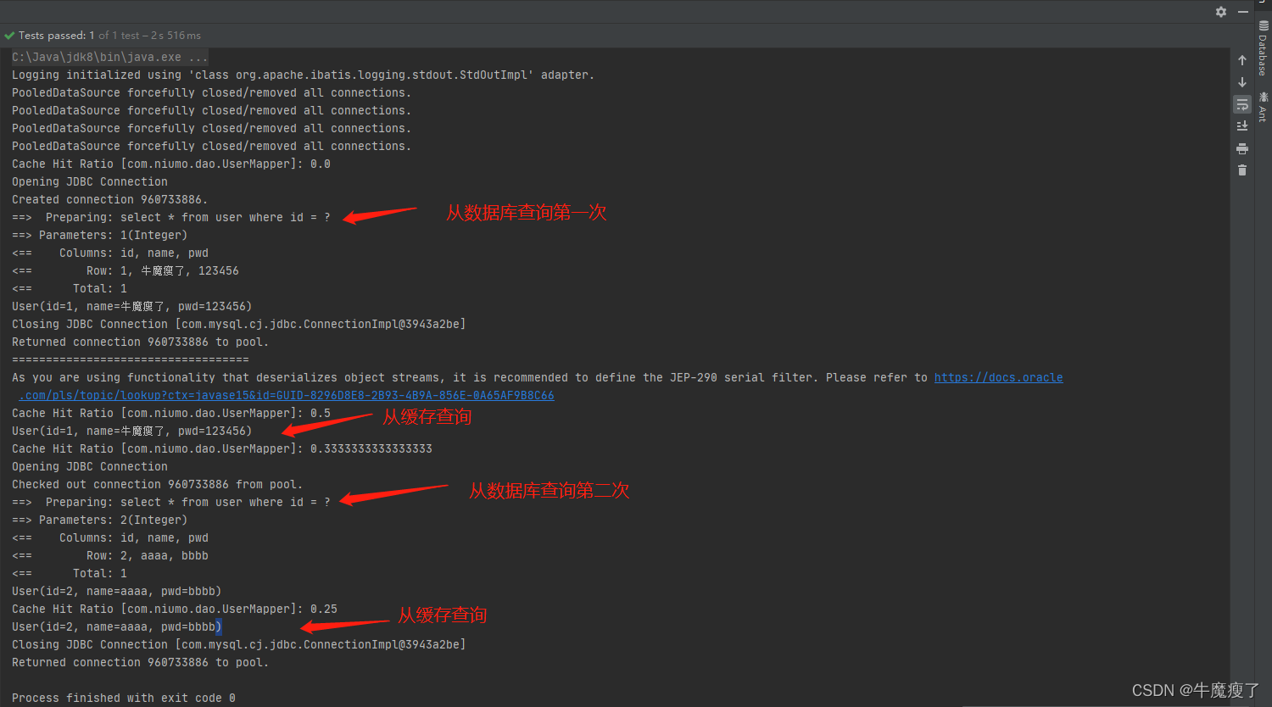1272x707 pixels.
Task: Print the console output
Action: click(x=1242, y=148)
